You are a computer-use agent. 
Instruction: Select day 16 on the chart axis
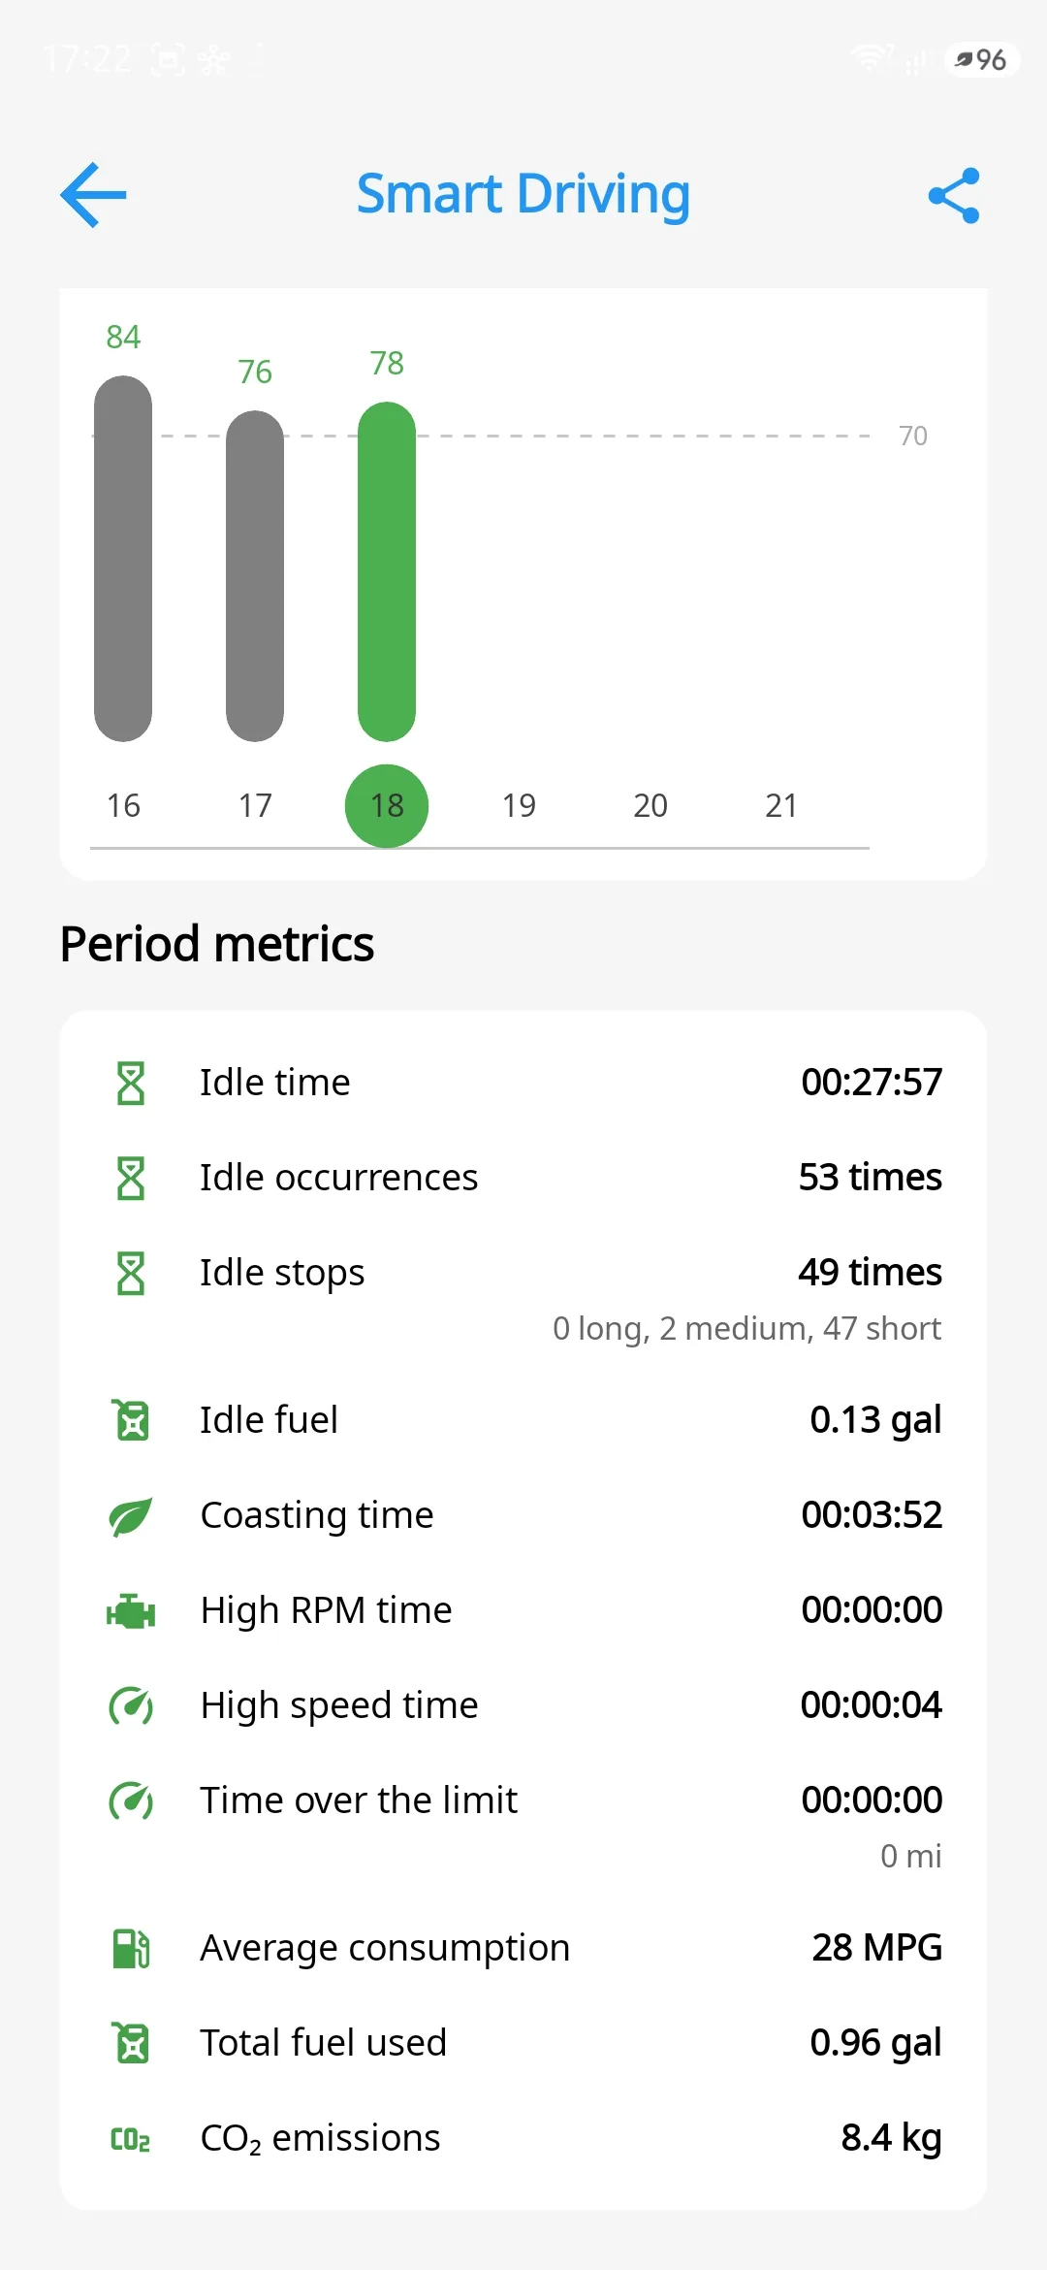coord(123,806)
